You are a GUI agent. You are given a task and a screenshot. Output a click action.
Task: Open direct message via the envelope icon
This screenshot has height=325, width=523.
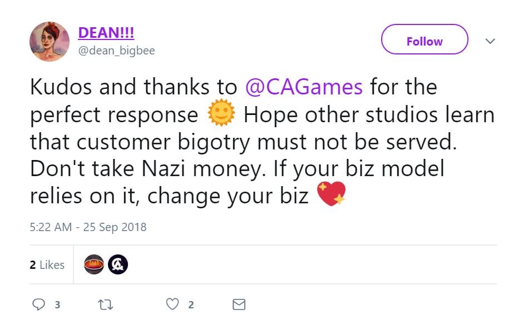tap(239, 304)
